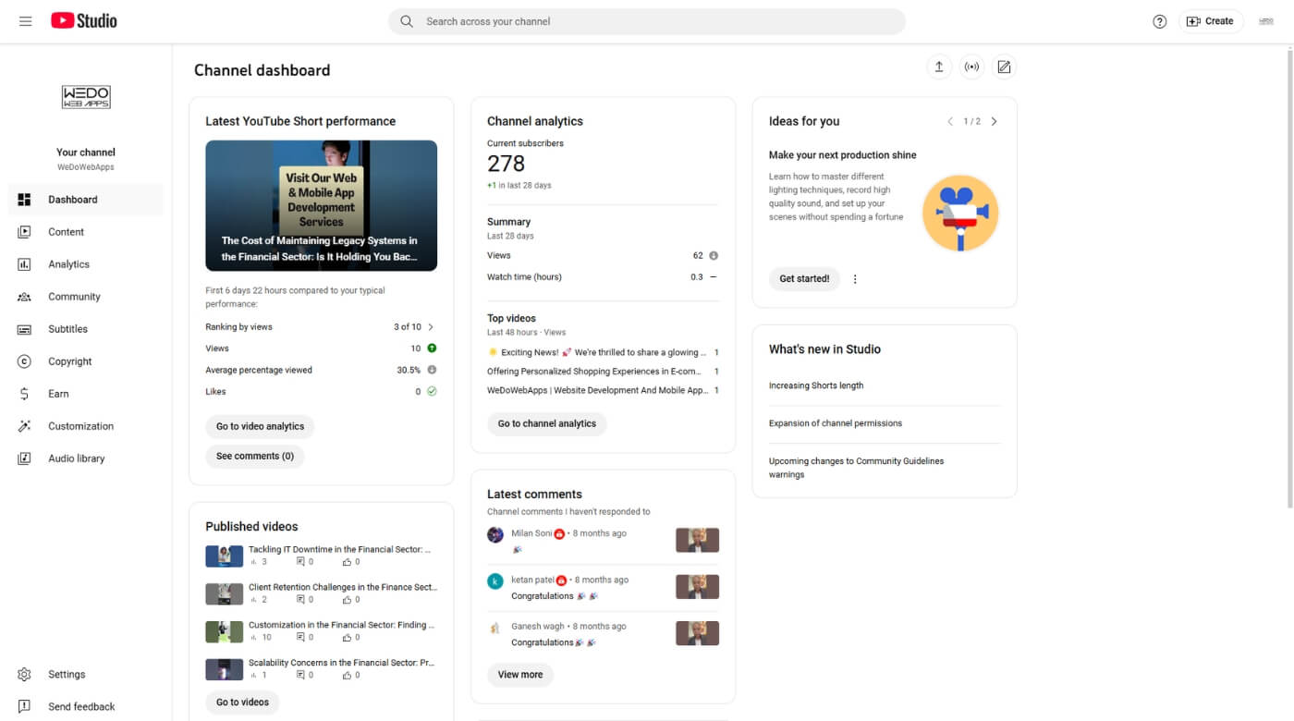
Task: Open the three-dot menu beside Get started
Action: pos(855,279)
